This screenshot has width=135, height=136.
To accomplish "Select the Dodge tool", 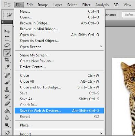I will click(x=7, y=125).
